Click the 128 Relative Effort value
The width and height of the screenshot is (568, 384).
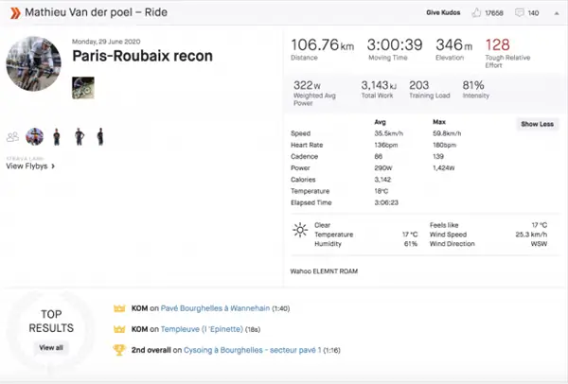(x=498, y=45)
